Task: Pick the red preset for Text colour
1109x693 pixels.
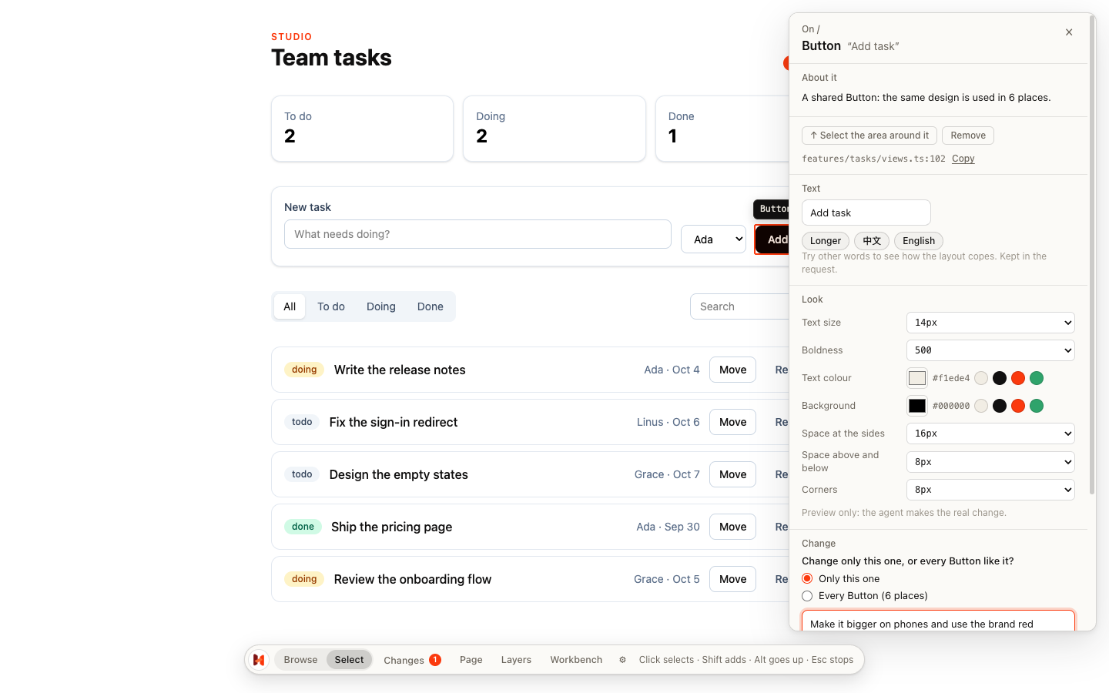Action: point(1018,378)
